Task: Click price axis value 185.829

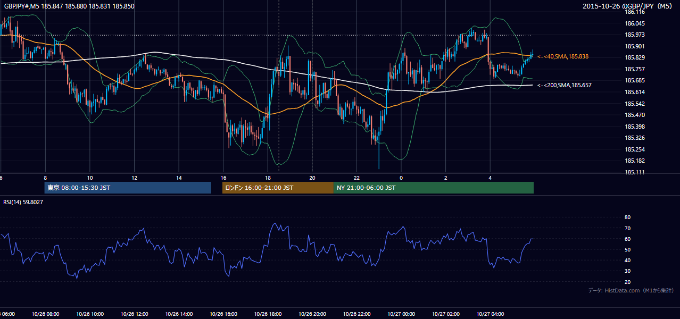Action: (635, 57)
